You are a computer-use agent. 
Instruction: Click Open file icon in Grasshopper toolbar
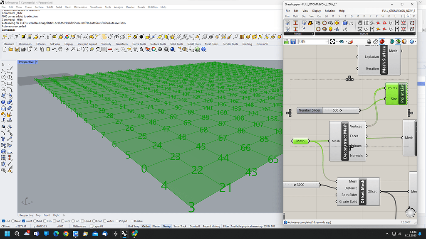tap(287, 41)
